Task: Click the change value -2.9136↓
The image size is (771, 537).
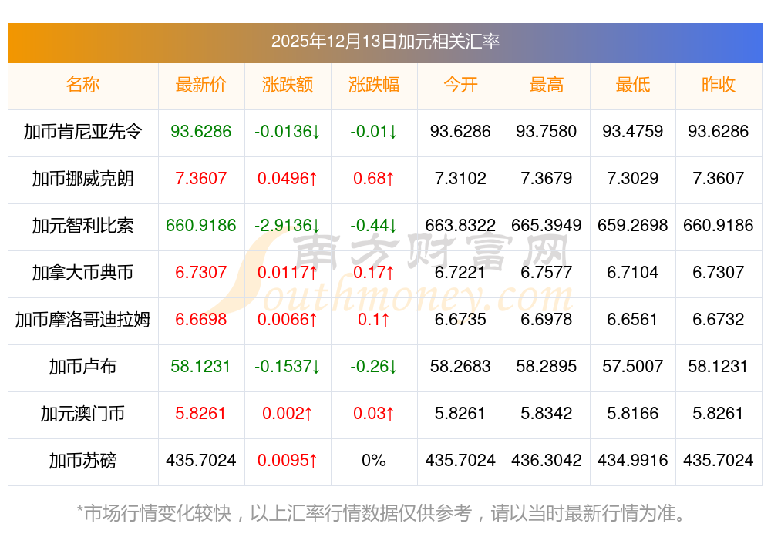Action: (x=287, y=226)
